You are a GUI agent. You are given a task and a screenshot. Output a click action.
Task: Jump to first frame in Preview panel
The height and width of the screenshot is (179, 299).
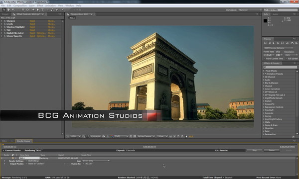coord(265,43)
